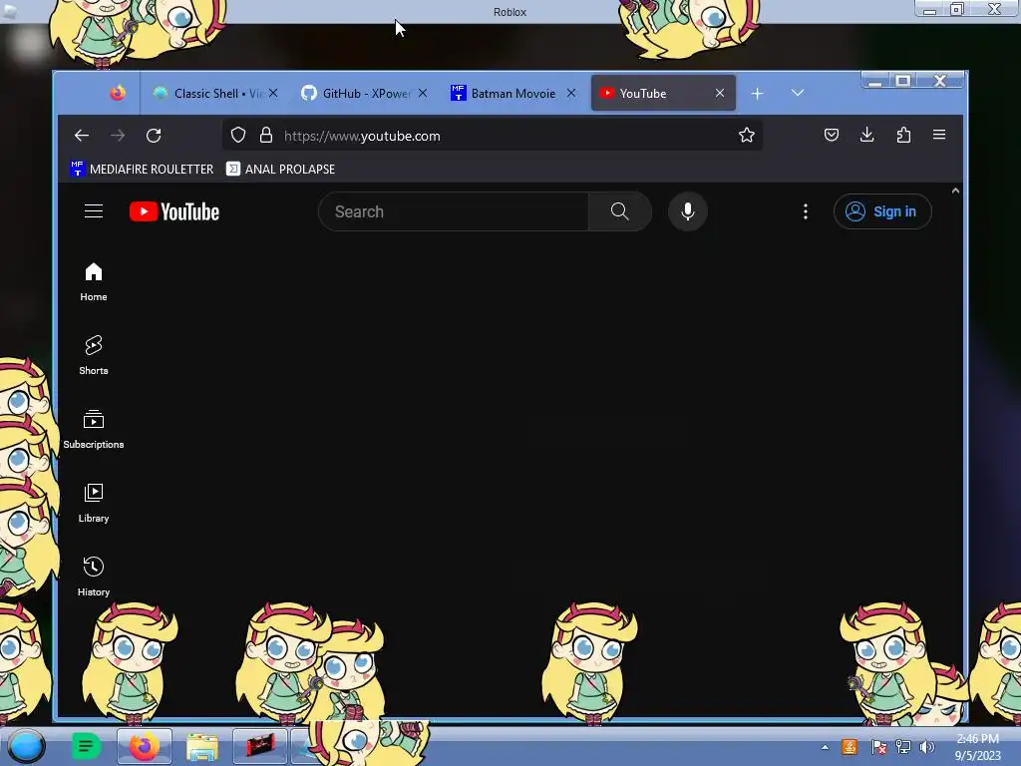The width and height of the screenshot is (1021, 766).
Task: Open Subscriptions in the sidebar
Action: tap(94, 429)
